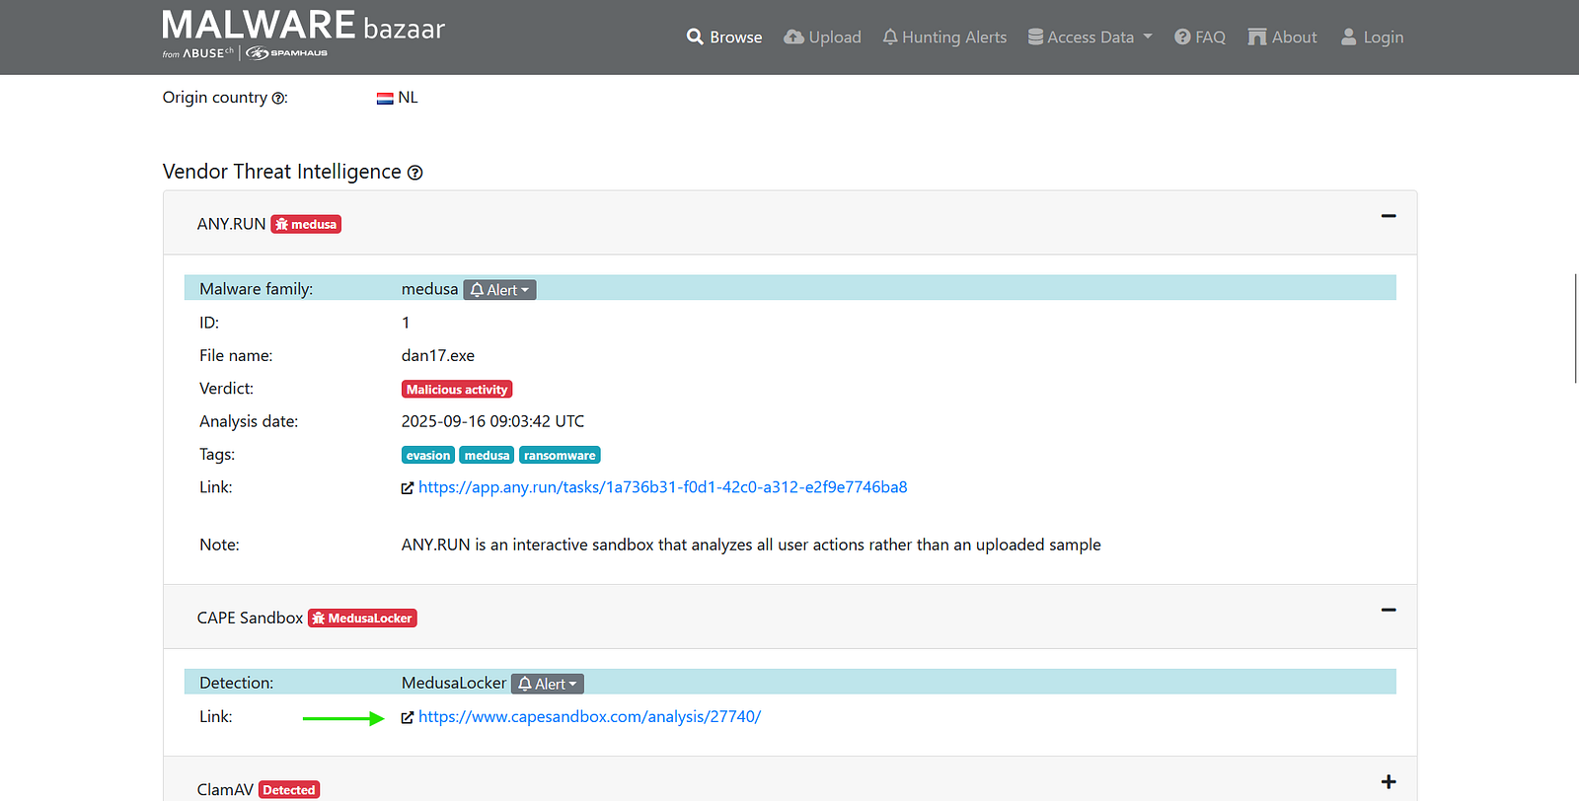Click the Access Data database icon

pos(1035,36)
